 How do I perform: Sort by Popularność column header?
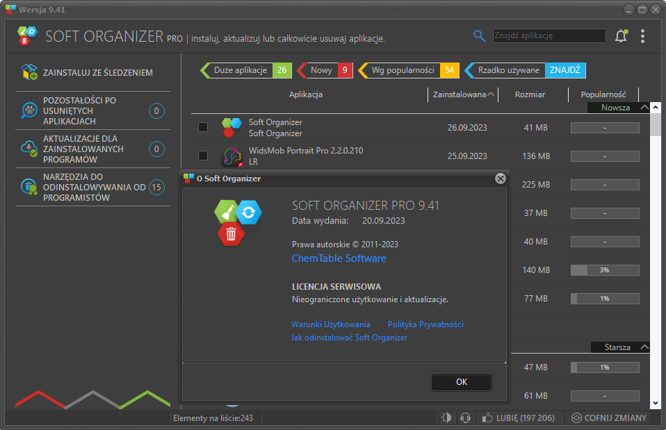(x=603, y=94)
